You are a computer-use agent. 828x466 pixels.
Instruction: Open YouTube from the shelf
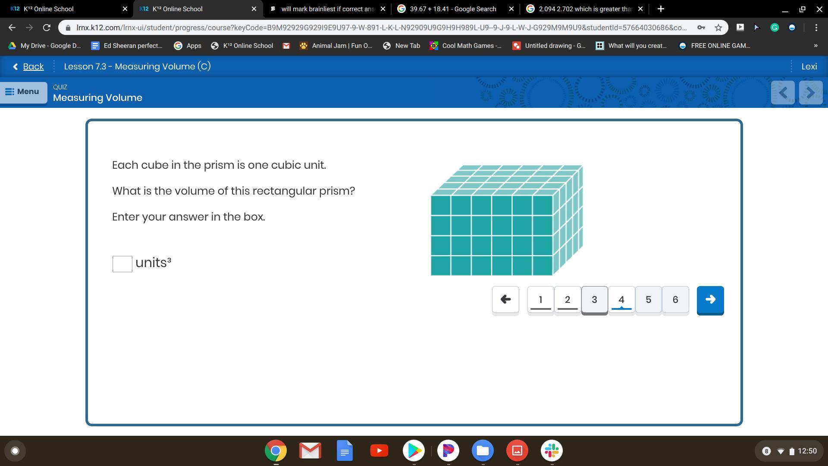coord(379,451)
